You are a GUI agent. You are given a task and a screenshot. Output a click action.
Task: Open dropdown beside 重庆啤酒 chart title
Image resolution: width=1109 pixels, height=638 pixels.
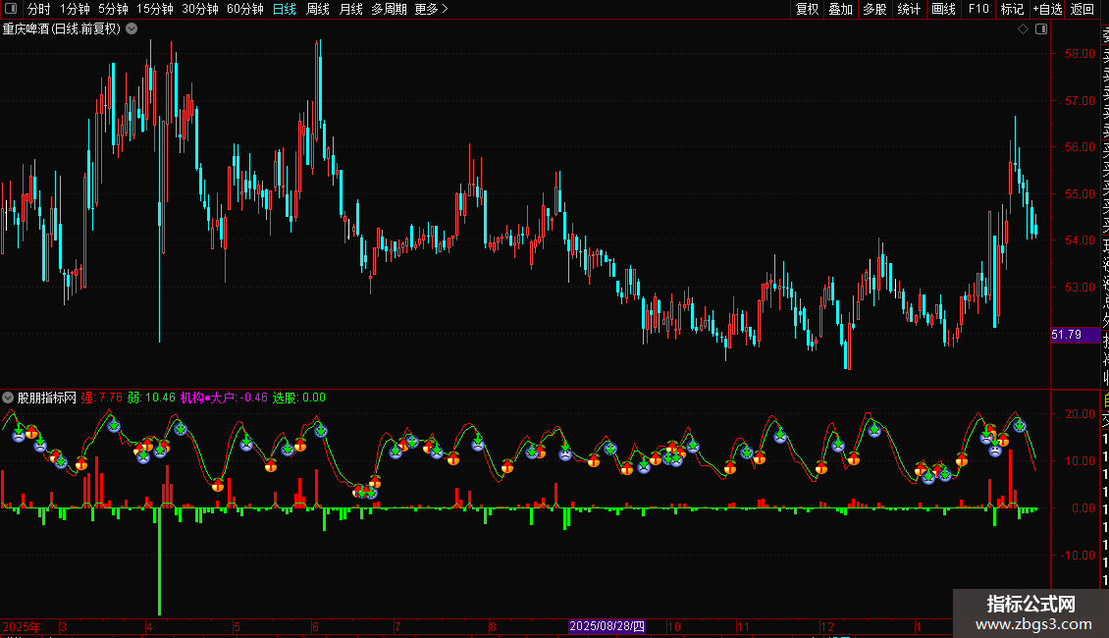tap(132, 29)
